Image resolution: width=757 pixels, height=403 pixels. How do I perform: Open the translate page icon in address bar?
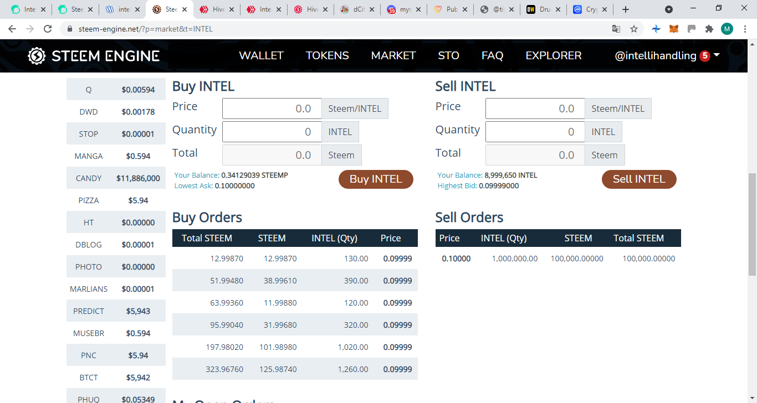tap(616, 29)
